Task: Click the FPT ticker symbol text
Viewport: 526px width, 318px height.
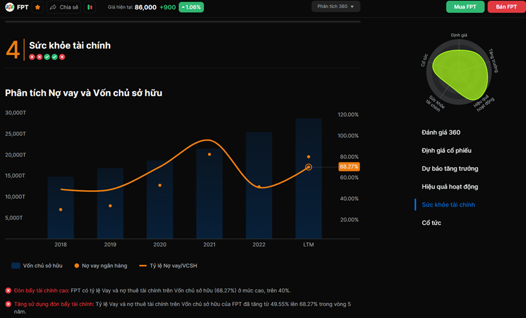Action: coord(23,7)
